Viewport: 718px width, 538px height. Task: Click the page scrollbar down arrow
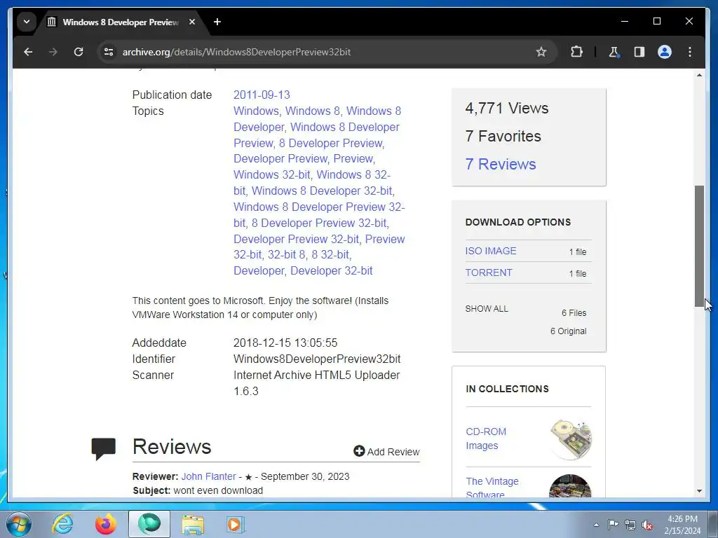pos(699,491)
